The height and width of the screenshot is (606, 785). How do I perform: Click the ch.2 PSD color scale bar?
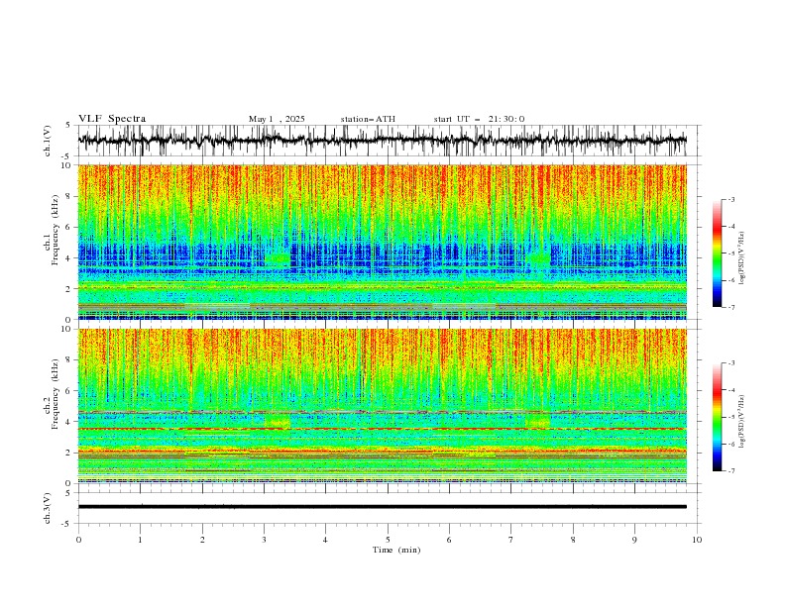[718, 417]
